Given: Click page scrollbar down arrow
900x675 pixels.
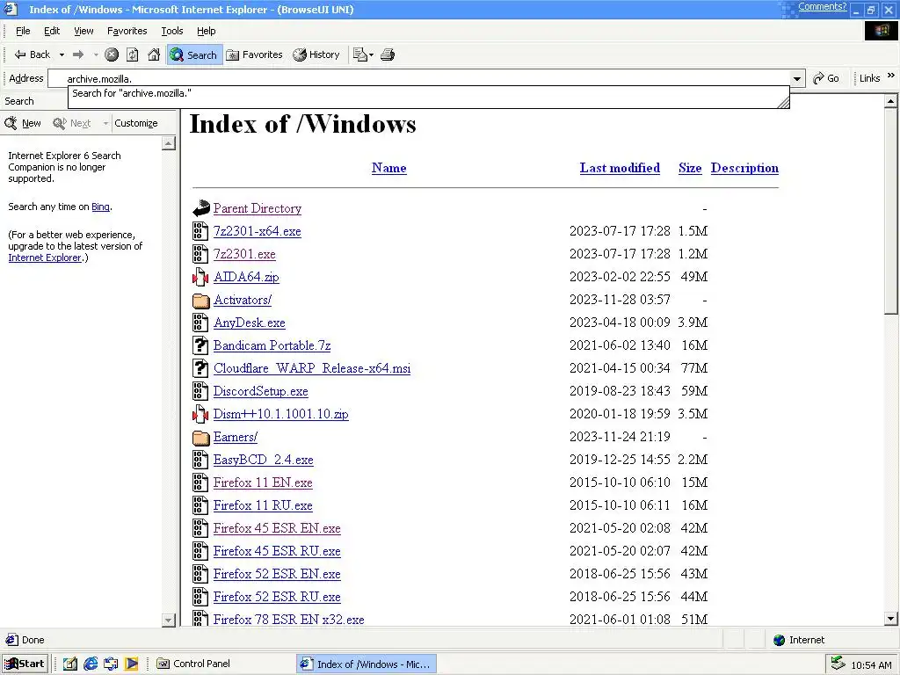Looking at the screenshot, I should 891,619.
